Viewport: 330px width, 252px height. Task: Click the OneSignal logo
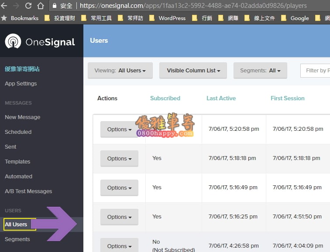40,41
